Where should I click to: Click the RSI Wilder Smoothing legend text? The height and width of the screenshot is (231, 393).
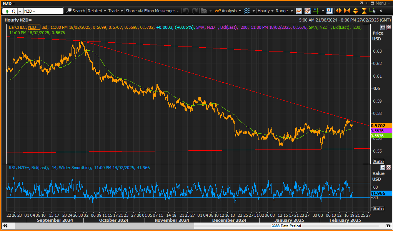point(79,168)
